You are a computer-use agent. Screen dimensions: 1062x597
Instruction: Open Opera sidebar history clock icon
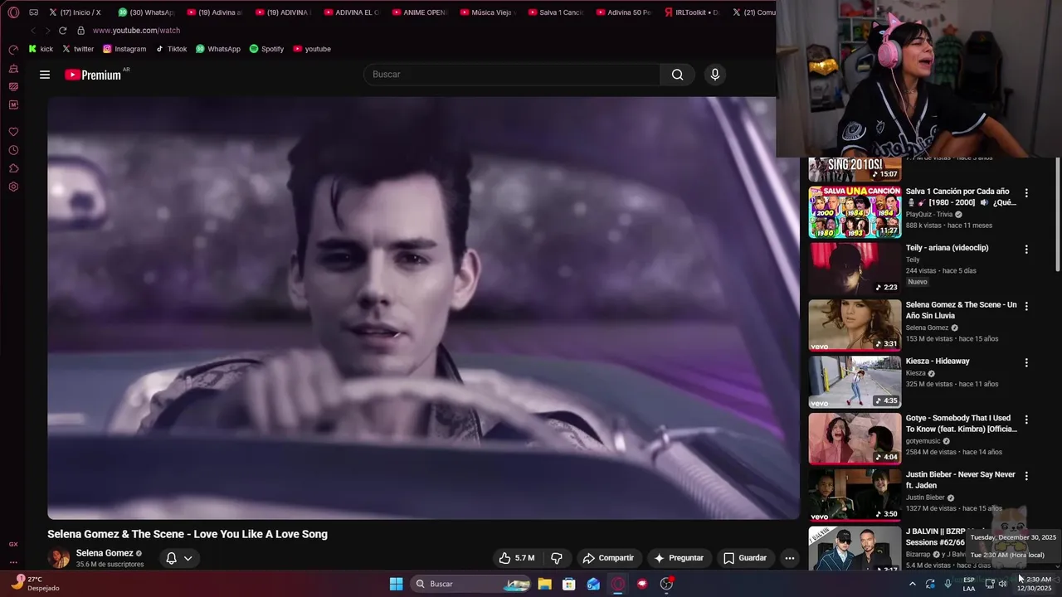[13, 150]
